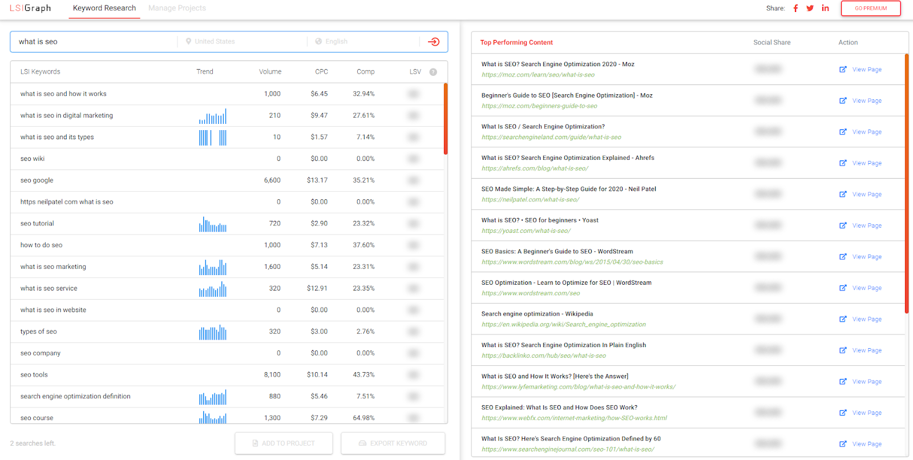Screen dimensions: 913x460
Task: Open external link icon for Plain English result
Action: [843, 350]
